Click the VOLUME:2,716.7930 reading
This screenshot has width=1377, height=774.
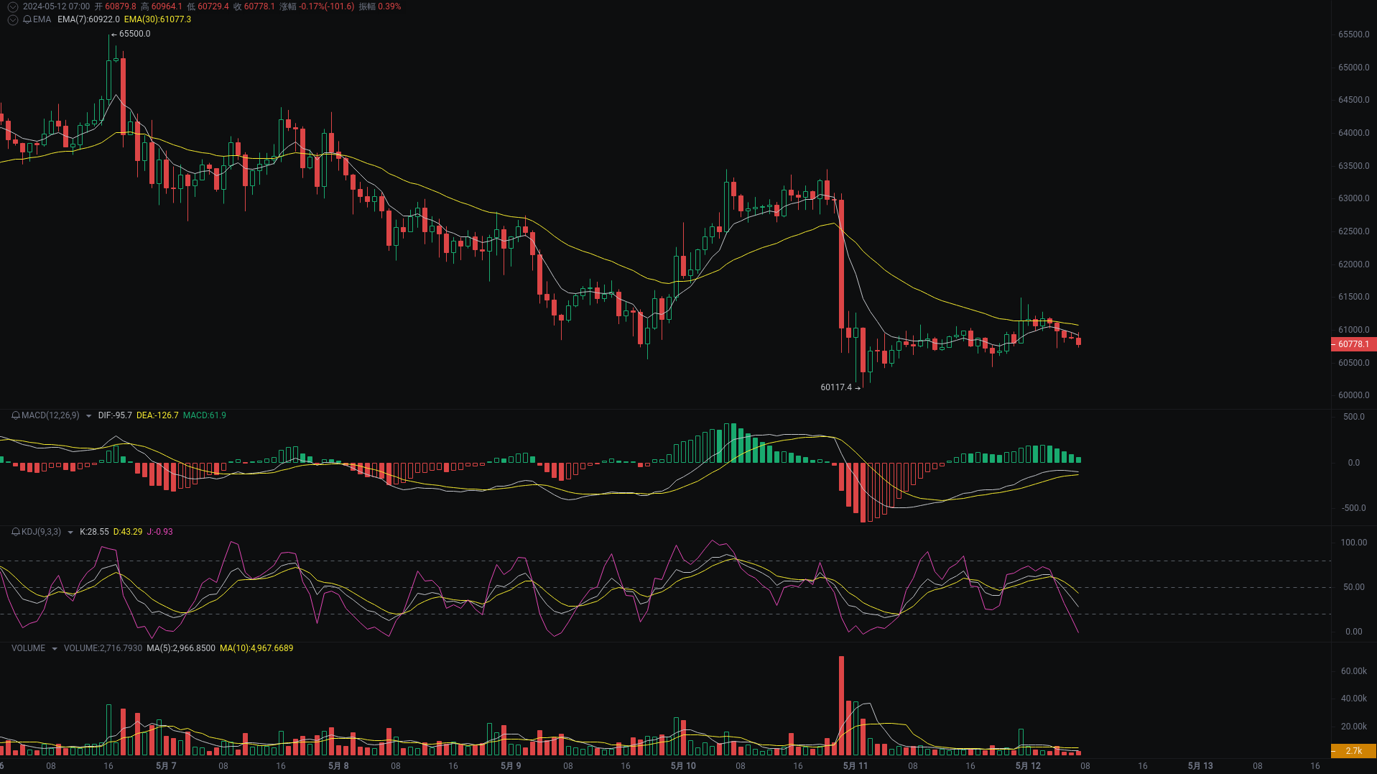[103, 648]
